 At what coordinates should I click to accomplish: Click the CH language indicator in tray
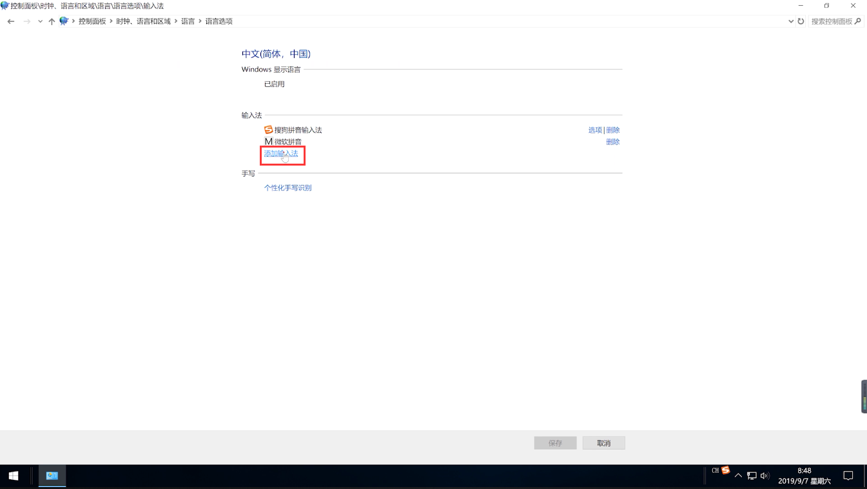click(x=715, y=471)
